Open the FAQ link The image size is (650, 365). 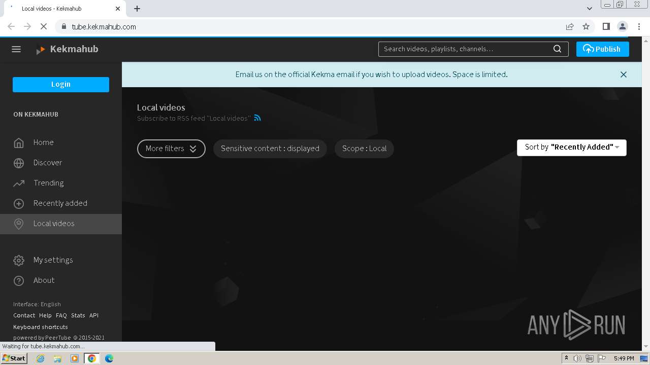(x=61, y=315)
